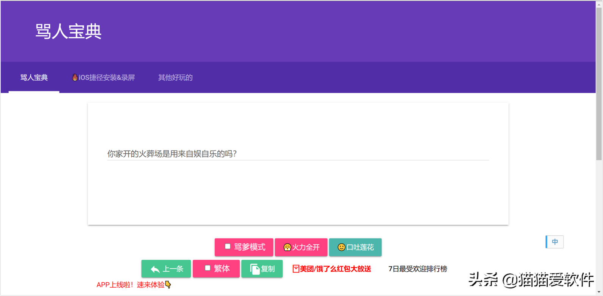Open the 骂人宝典 tab
This screenshot has height=296, width=603.
(34, 78)
